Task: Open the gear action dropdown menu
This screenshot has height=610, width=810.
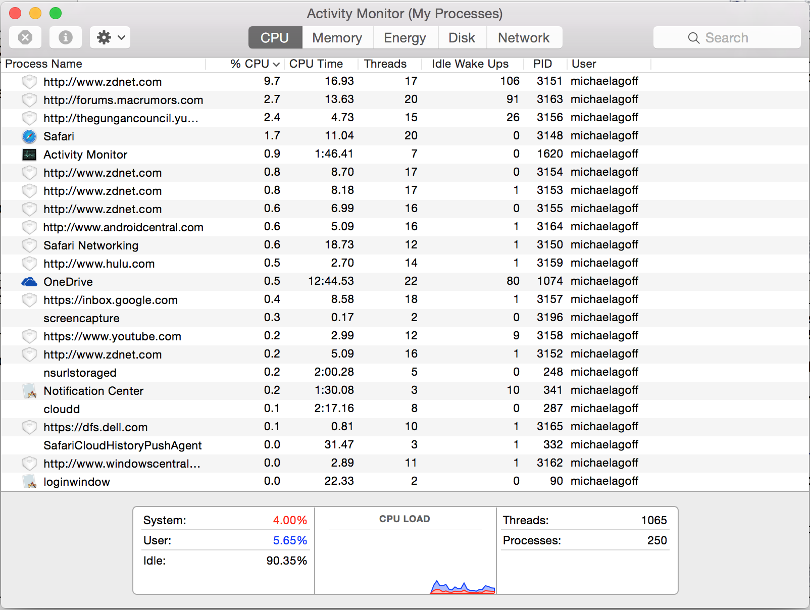Action: tap(110, 37)
